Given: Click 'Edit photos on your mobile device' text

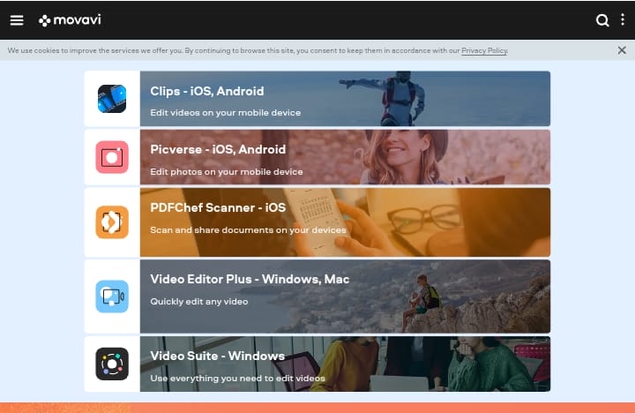Looking at the screenshot, I should pyautogui.click(x=227, y=172).
